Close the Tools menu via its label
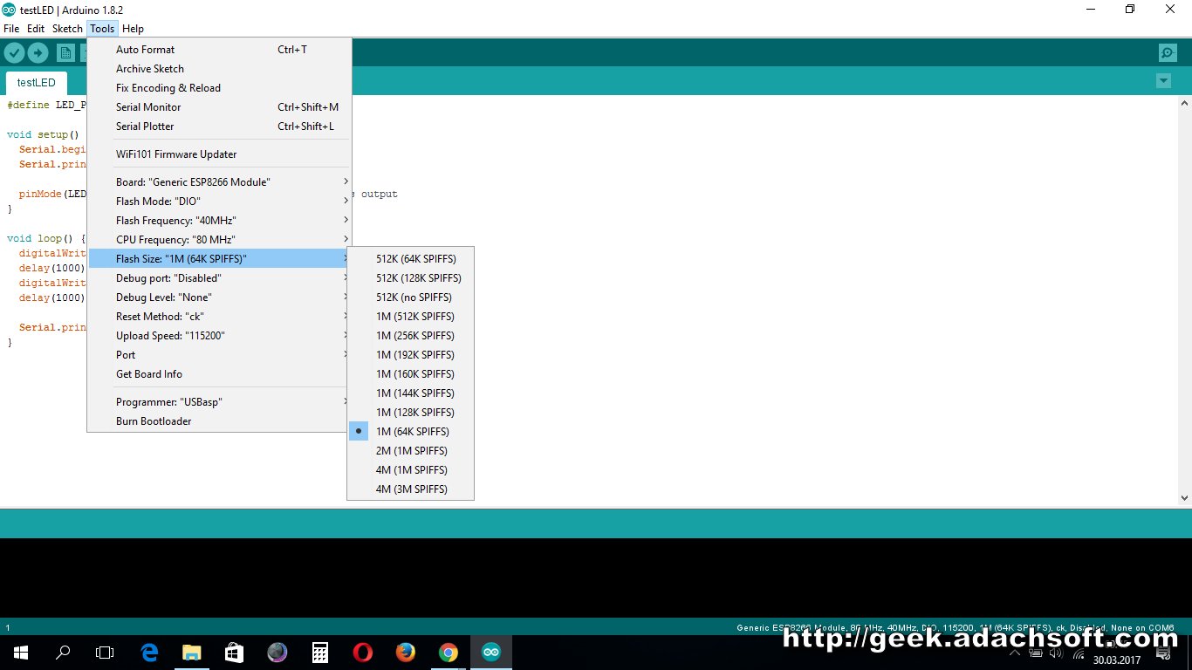 point(102,29)
